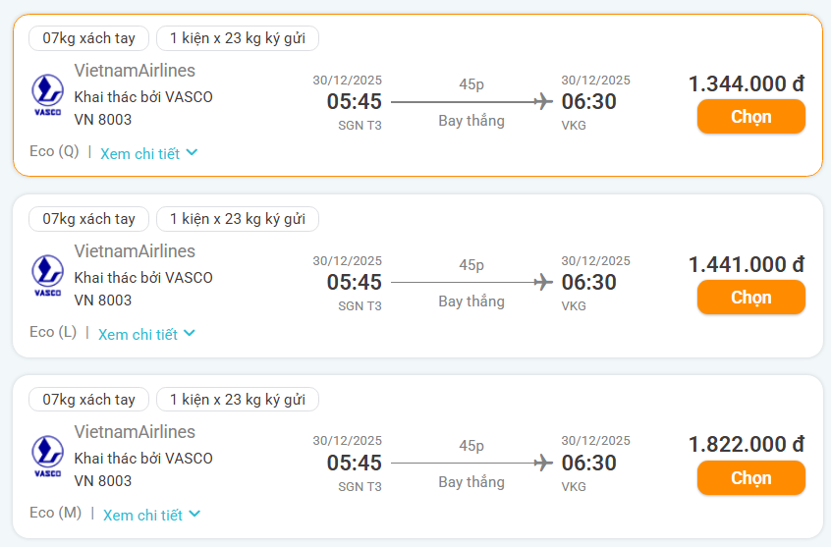Click '1 kiện x 23 kg ký gửi' tag on Eco (M) flight

click(x=238, y=400)
